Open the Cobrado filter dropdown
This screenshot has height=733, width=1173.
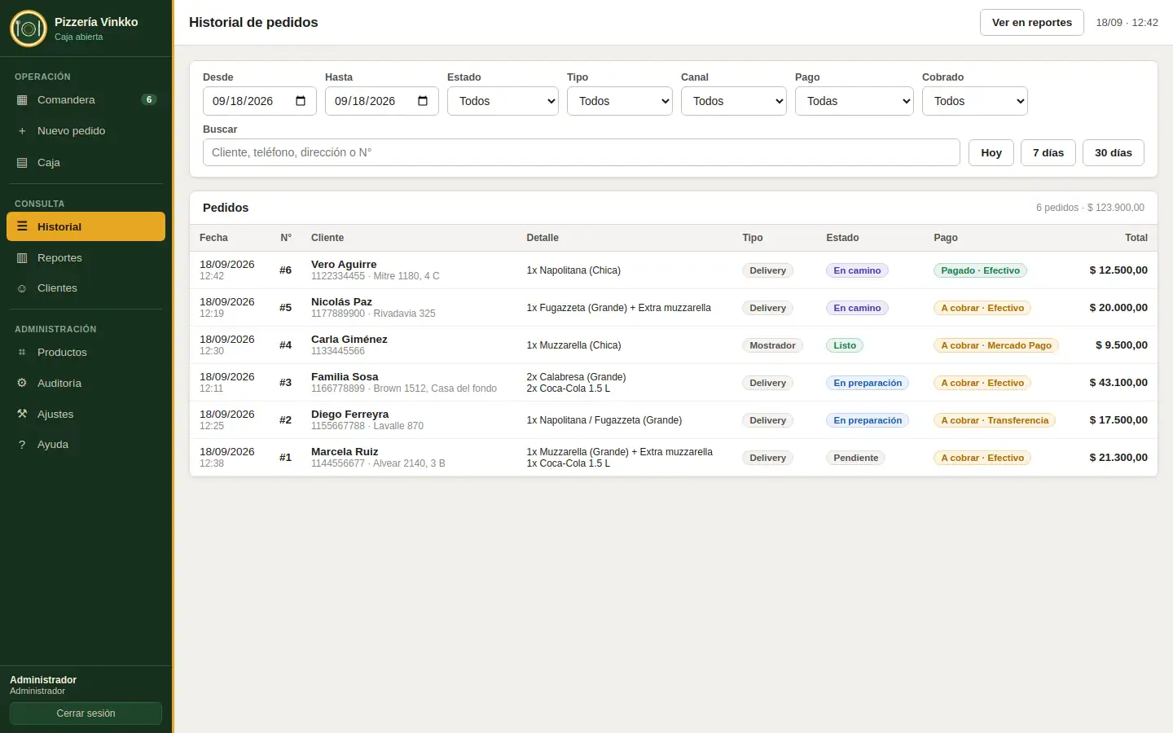(975, 101)
